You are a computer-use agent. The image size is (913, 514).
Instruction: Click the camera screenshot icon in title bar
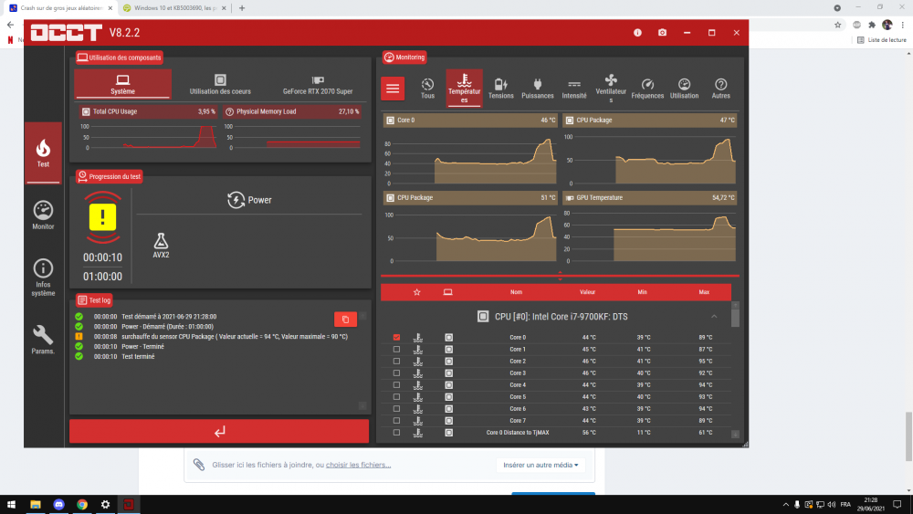pos(662,33)
